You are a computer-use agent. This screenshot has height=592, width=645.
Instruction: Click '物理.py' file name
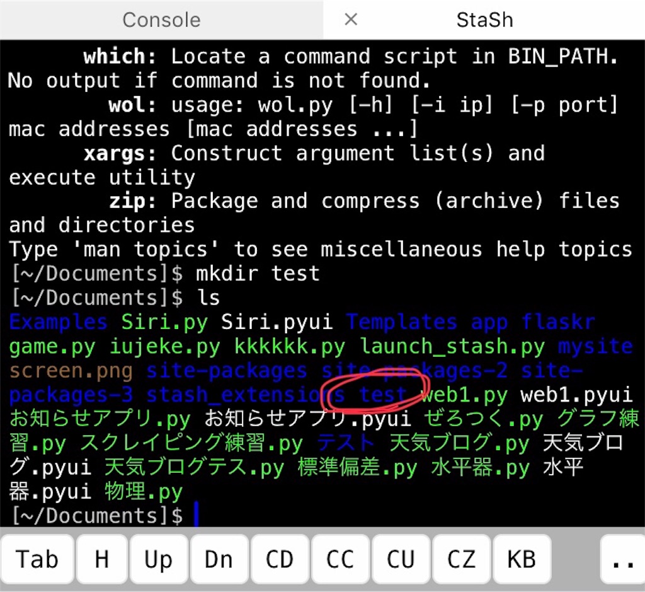point(143,492)
